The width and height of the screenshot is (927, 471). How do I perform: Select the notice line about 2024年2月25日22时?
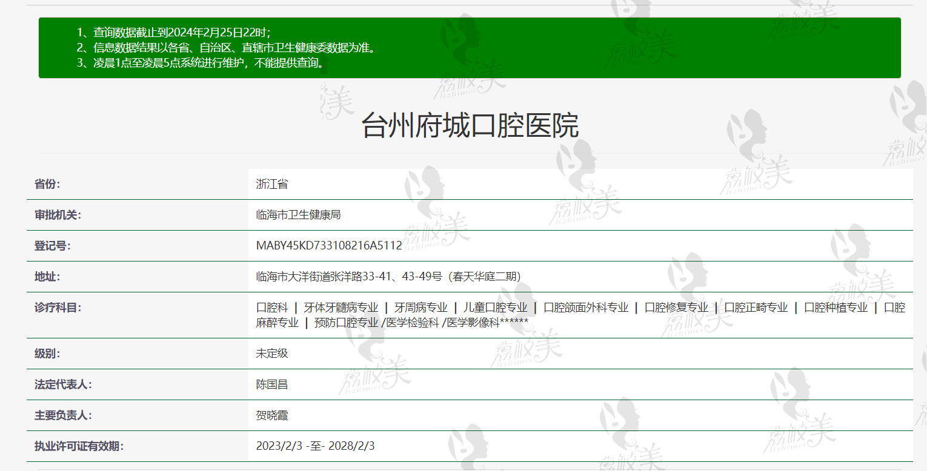pyautogui.click(x=174, y=33)
